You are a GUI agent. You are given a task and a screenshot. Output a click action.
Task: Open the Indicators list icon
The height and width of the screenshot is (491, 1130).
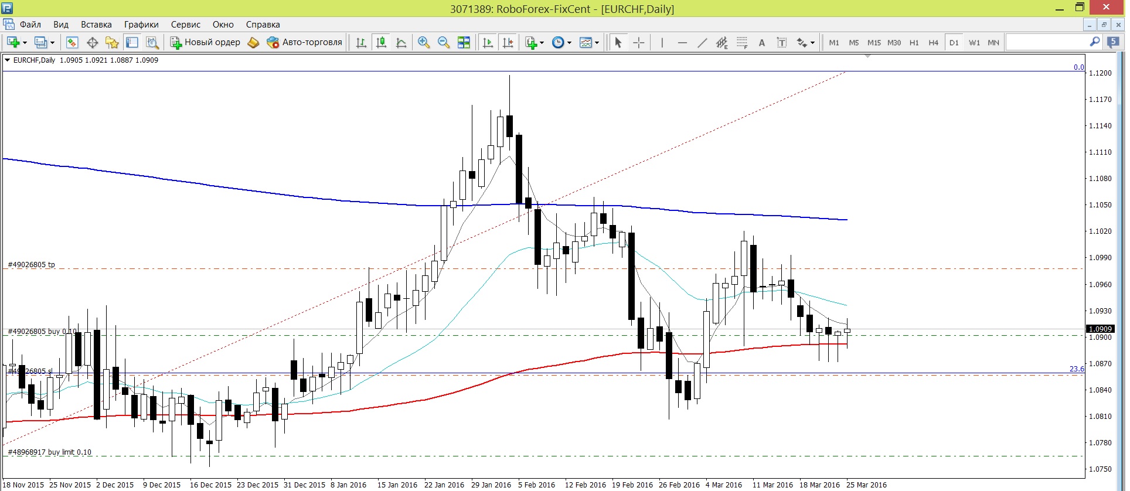[x=530, y=42]
